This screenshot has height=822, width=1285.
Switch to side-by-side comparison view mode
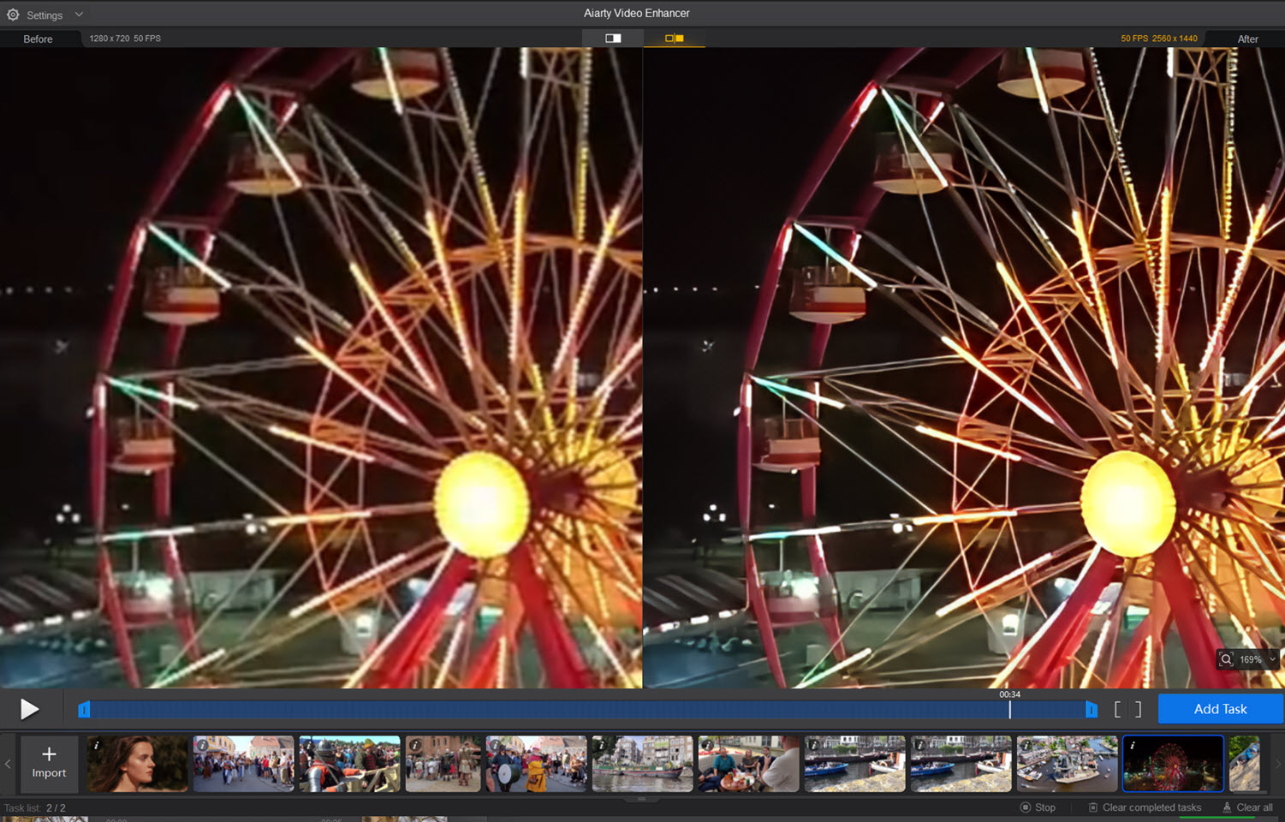[x=675, y=38]
